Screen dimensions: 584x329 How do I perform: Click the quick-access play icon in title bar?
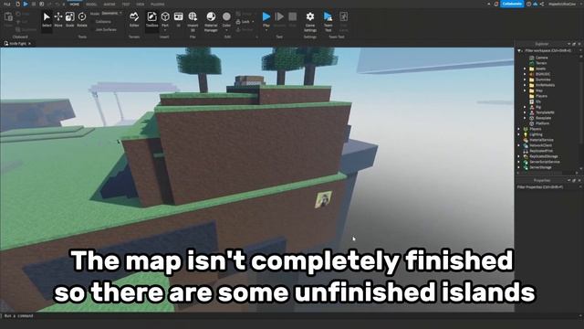(x=26, y=4)
